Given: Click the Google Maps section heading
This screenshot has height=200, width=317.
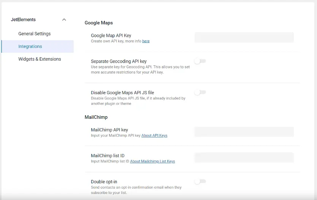Looking at the screenshot, I should pos(98,23).
